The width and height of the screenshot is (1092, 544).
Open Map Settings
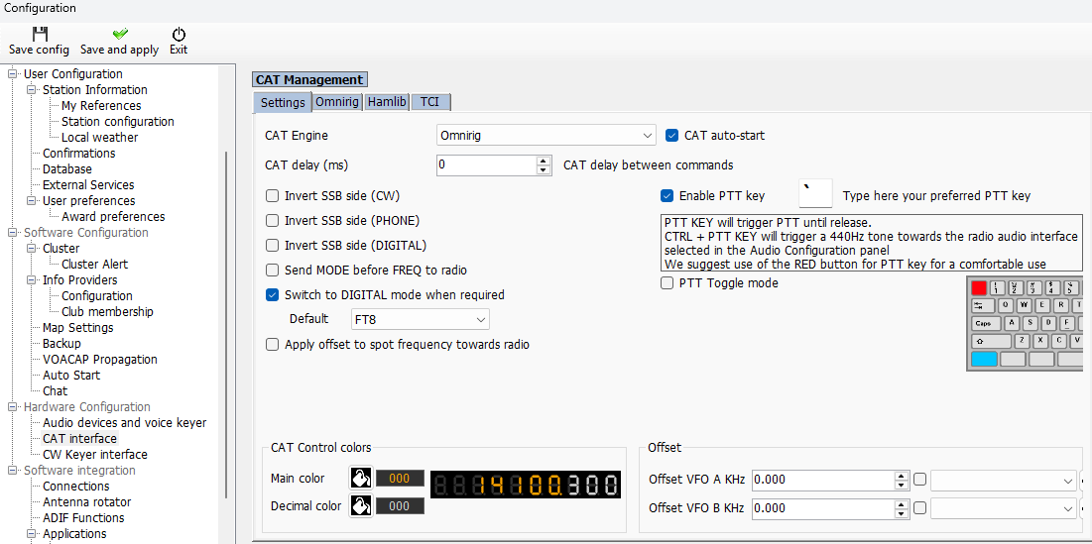pyautogui.click(x=78, y=328)
